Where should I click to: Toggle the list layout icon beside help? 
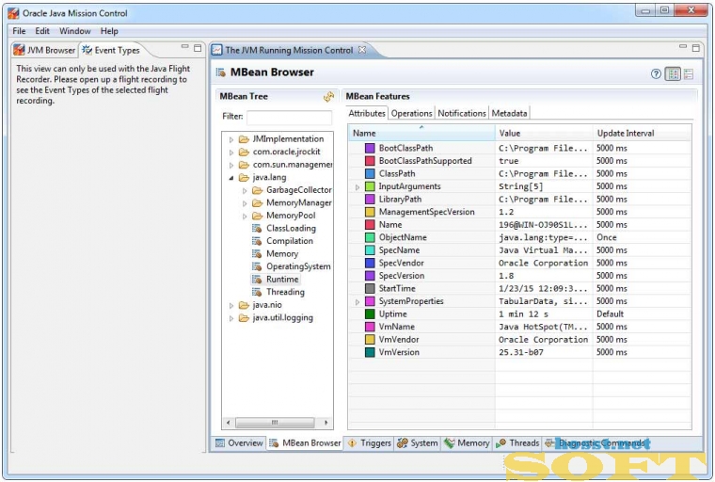coord(689,74)
